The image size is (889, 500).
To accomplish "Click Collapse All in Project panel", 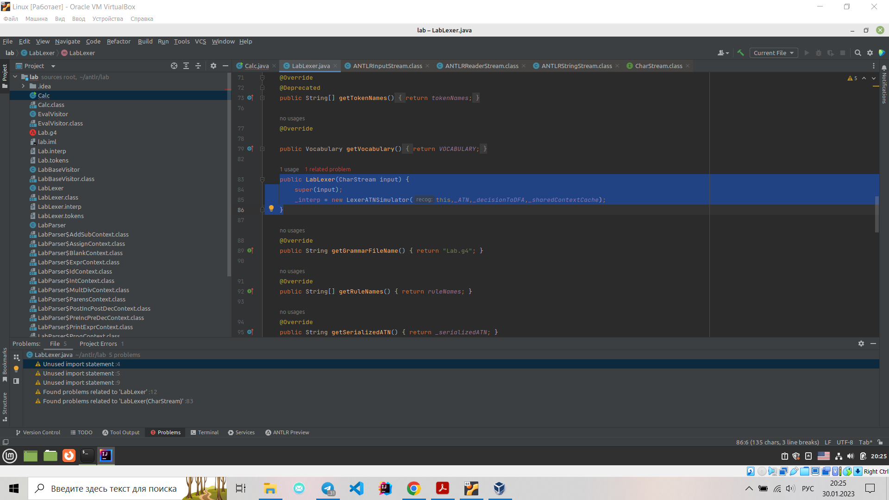I will click(x=198, y=66).
